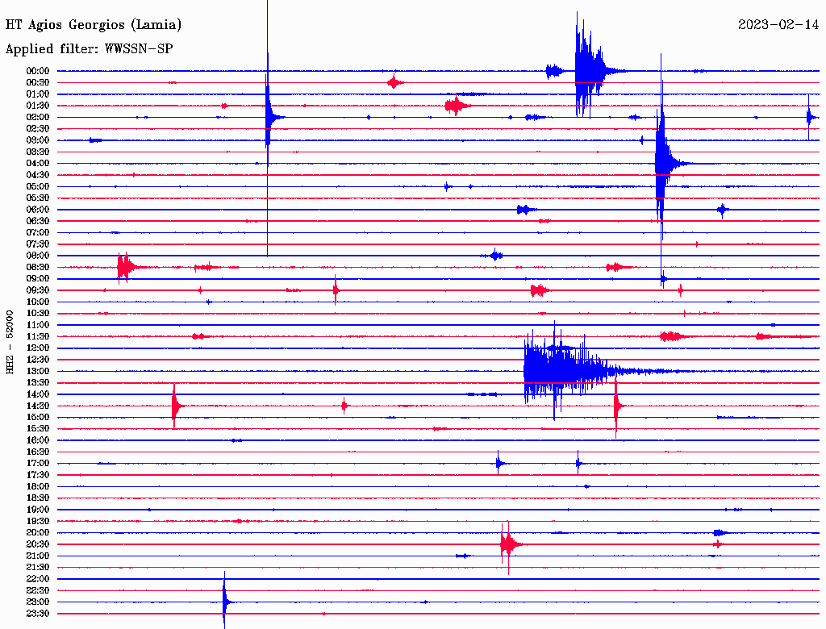
Task: Click the 04:30 time label
Action: [x=38, y=175]
